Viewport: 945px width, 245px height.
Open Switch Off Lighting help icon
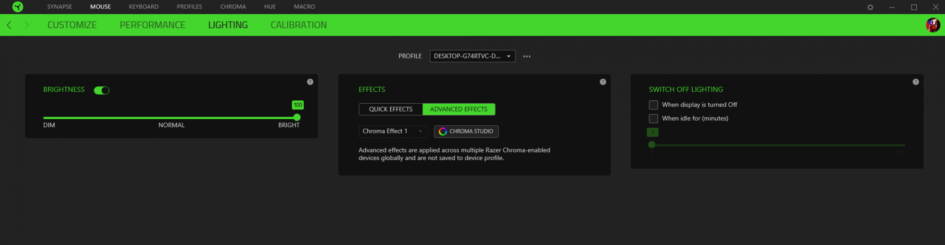coord(915,82)
